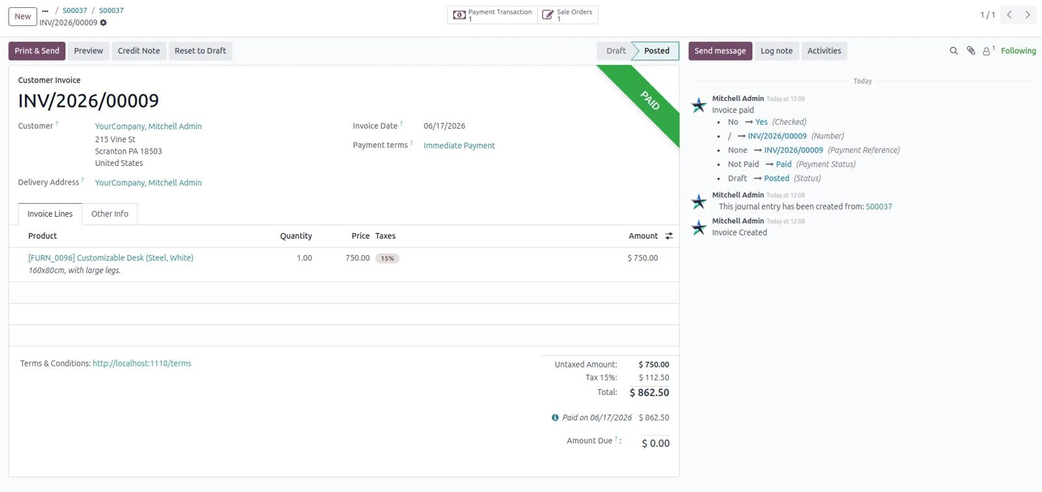The image size is (1042, 492).
Task: Click the Amount Due $ 0.00 value
Action: point(656,443)
